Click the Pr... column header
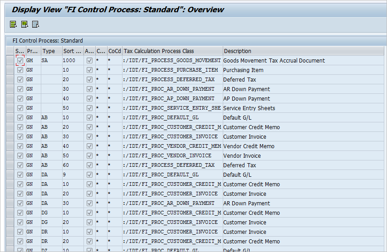Viewport: 387px width, 252px height. click(x=33, y=51)
